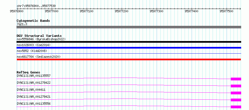Click the Cytogenetic Bands track heading

coord(33,21)
